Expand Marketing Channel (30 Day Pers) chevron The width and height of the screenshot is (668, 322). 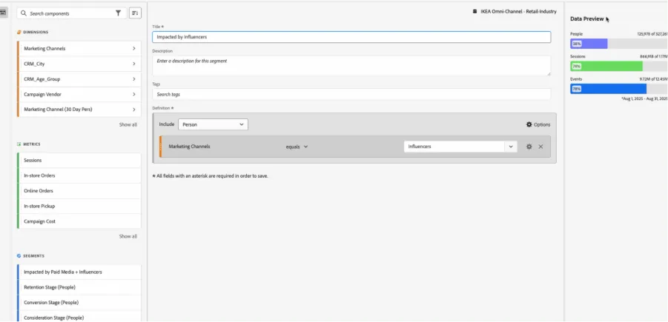tap(133, 110)
